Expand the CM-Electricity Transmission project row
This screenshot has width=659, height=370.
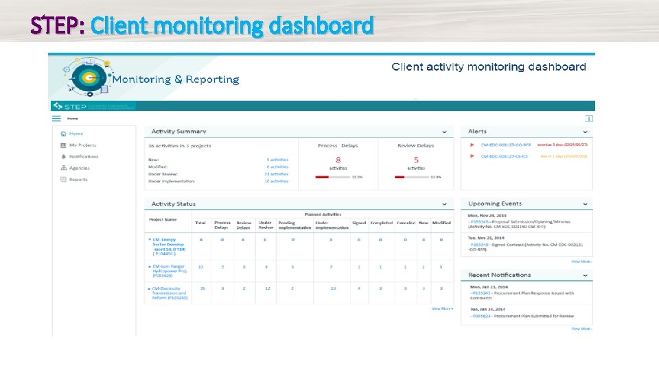click(x=149, y=288)
